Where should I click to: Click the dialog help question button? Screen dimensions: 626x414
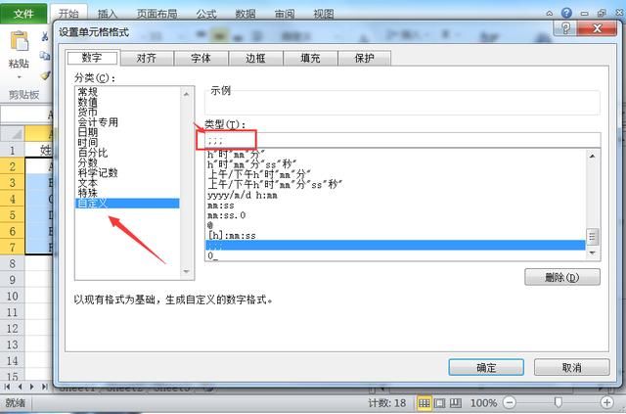click(x=565, y=28)
